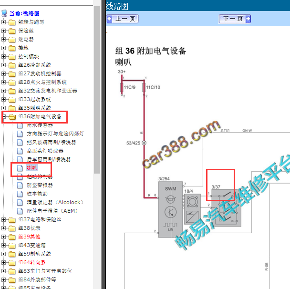290x289 pixels.
Task: Expand the 组37电路和保险丝 node
Action: pos(3,220)
